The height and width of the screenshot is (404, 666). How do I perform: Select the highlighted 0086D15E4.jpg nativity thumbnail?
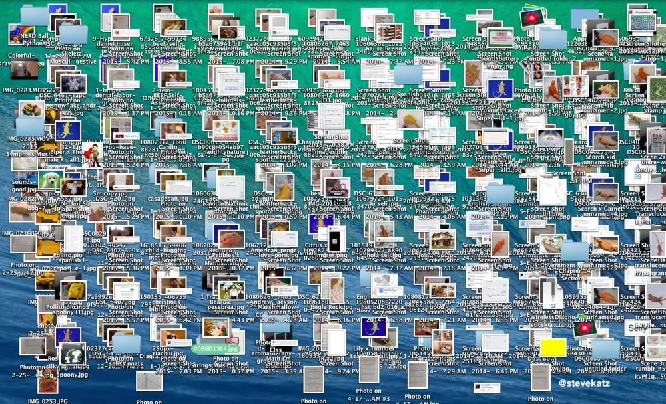click(216, 328)
